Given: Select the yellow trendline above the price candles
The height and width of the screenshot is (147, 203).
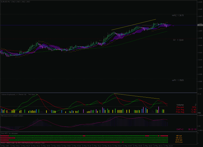Looking at the screenshot, I should click(133, 25).
